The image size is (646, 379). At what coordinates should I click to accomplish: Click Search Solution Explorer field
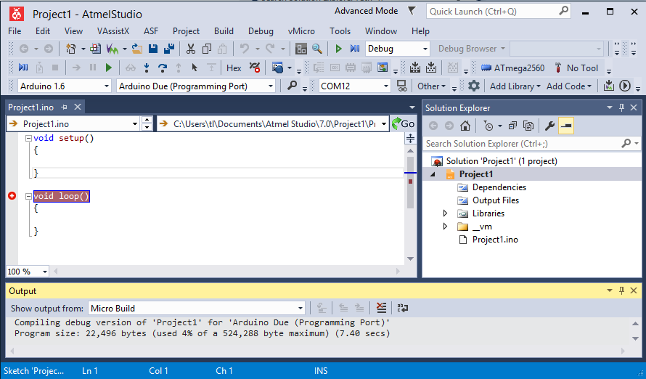pos(532,143)
